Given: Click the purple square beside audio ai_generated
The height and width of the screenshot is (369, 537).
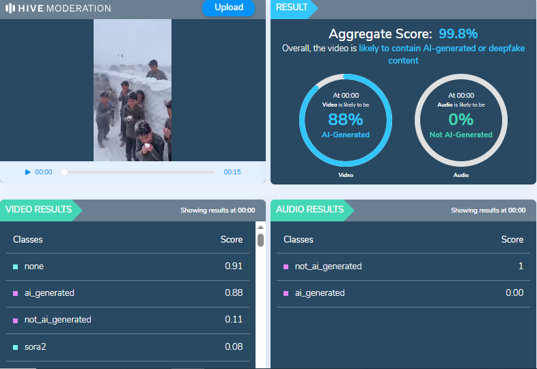Looking at the screenshot, I should click(286, 293).
